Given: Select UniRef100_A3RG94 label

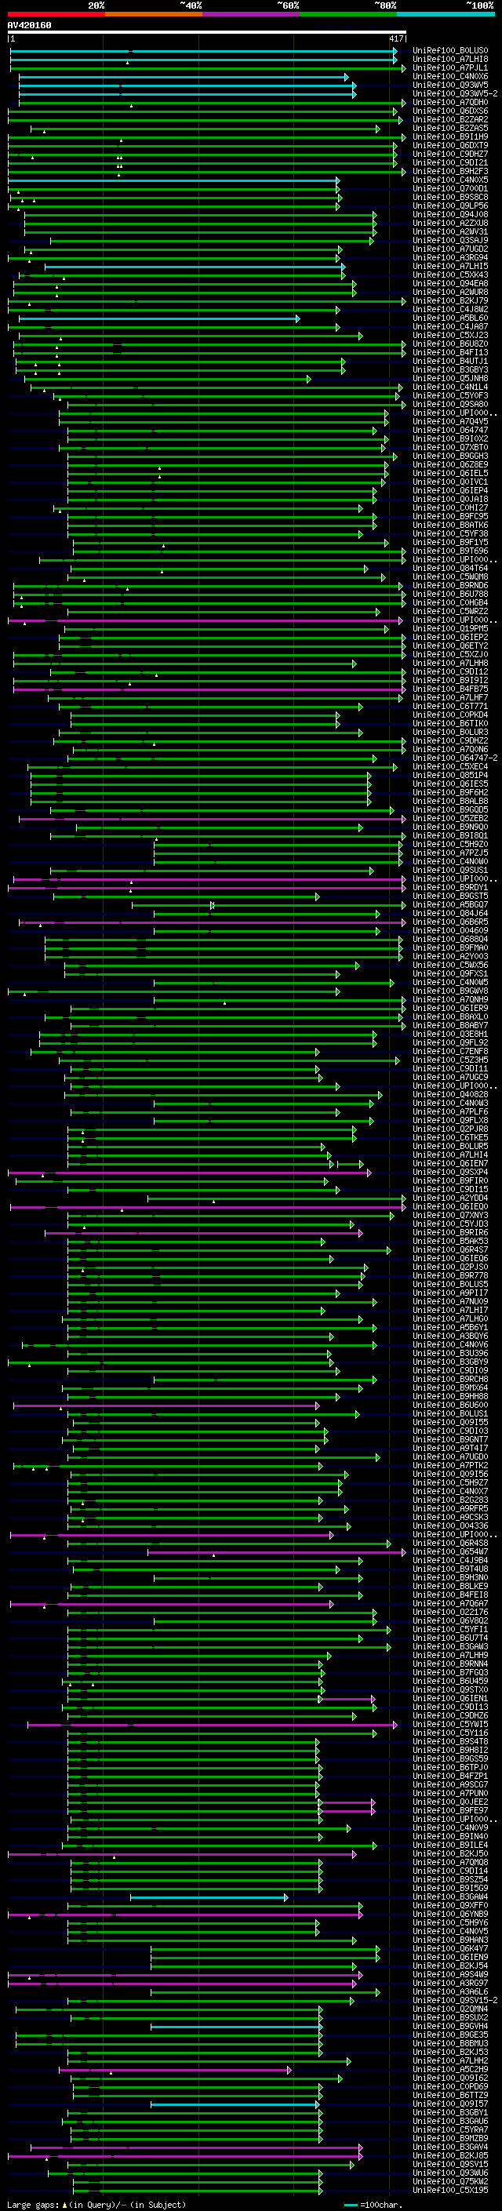Looking at the screenshot, I should [x=450, y=258].
